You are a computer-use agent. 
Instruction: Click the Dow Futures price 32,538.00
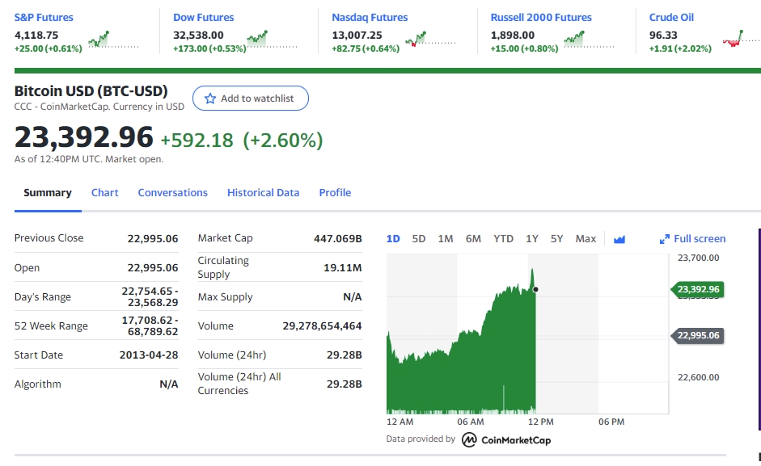[198, 35]
